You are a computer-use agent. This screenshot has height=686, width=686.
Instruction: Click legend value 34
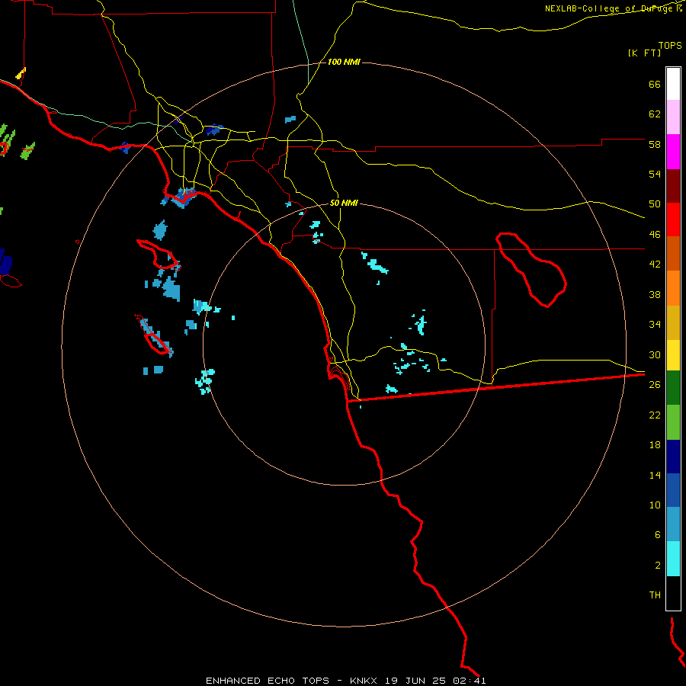(655, 325)
